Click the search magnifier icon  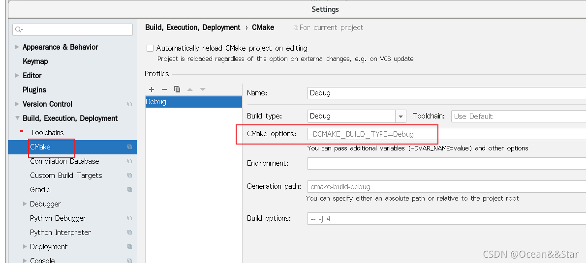pyautogui.click(x=19, y=29)
